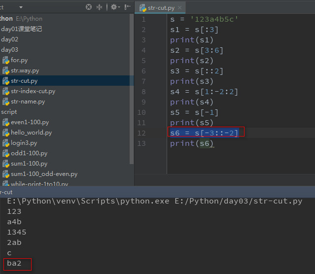Open str.way.py in the project tree

click(x=25, y=70)
